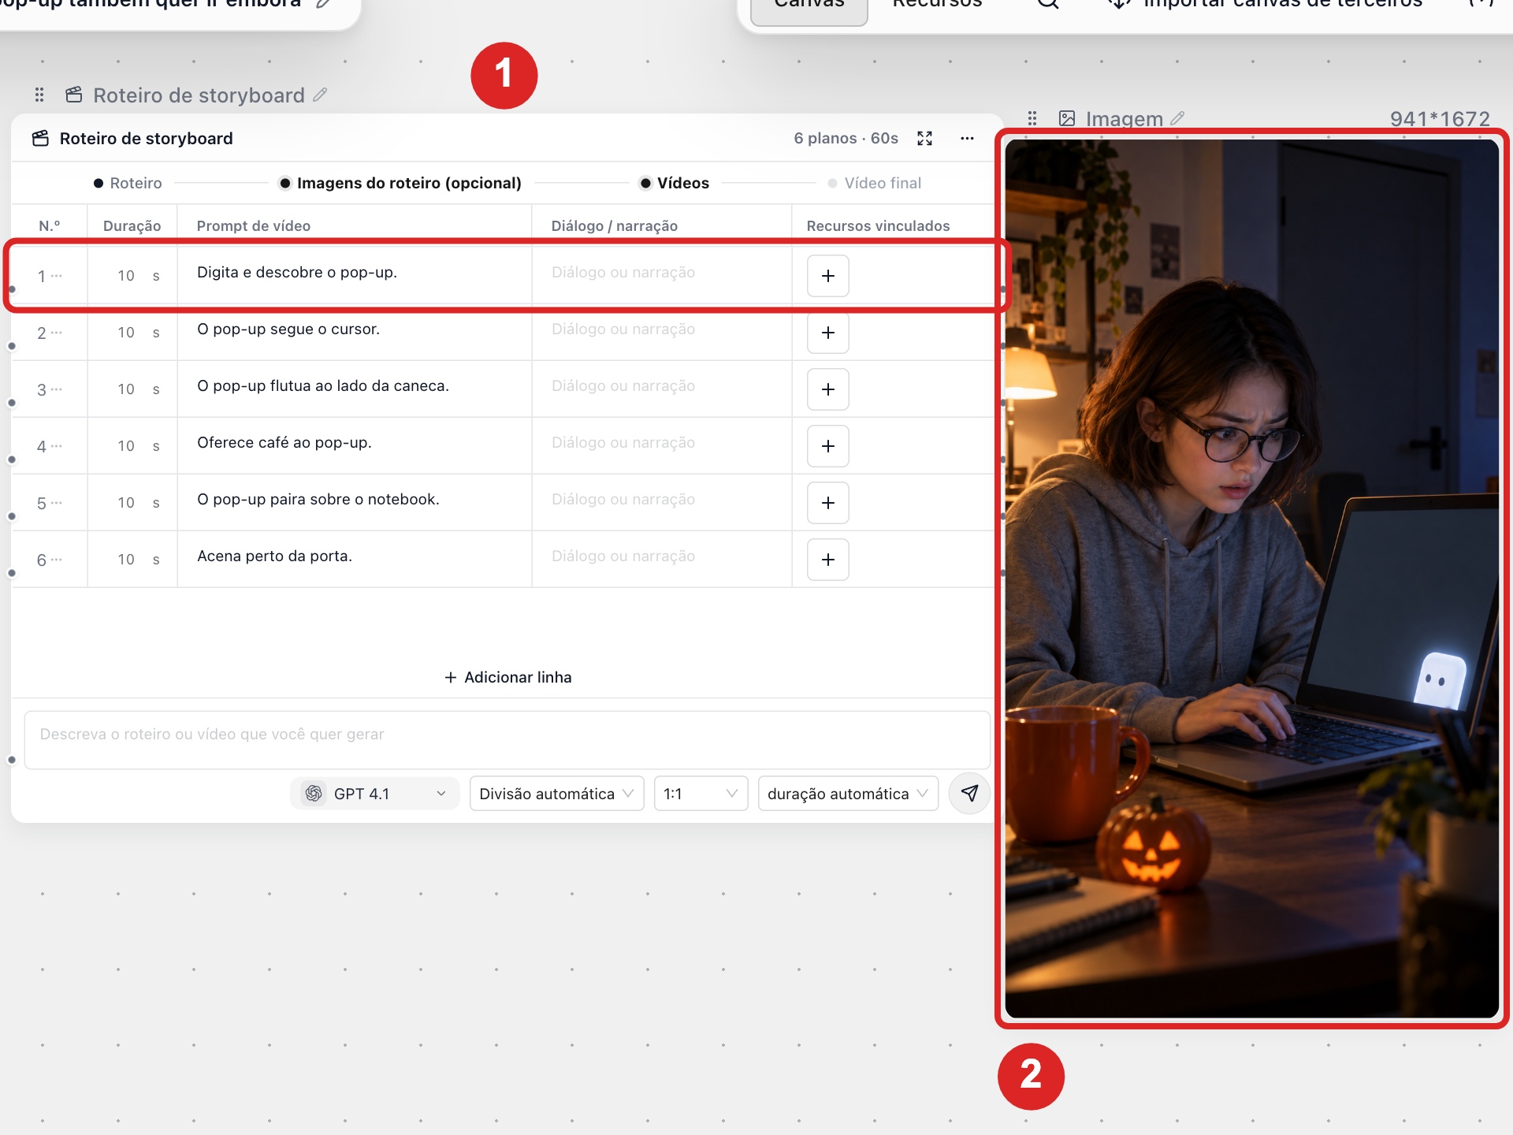This screenshot has width=1513, height=1135.
Task: Click prompt 'Acena perto da porta.'
Action: click(x=274, y=556)
